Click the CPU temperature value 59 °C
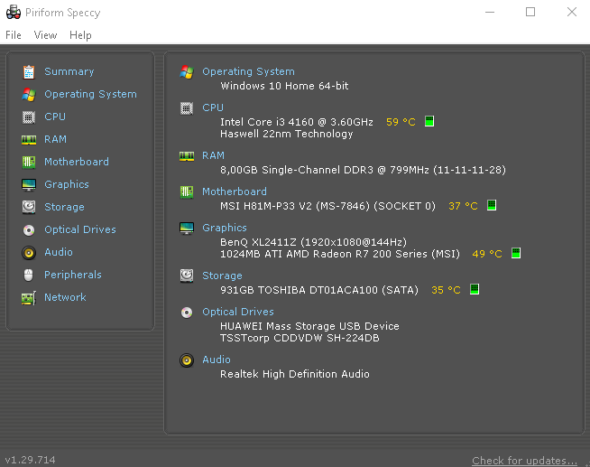The height and width of the screenshot is (467, 590). click(x=401, y=122)
